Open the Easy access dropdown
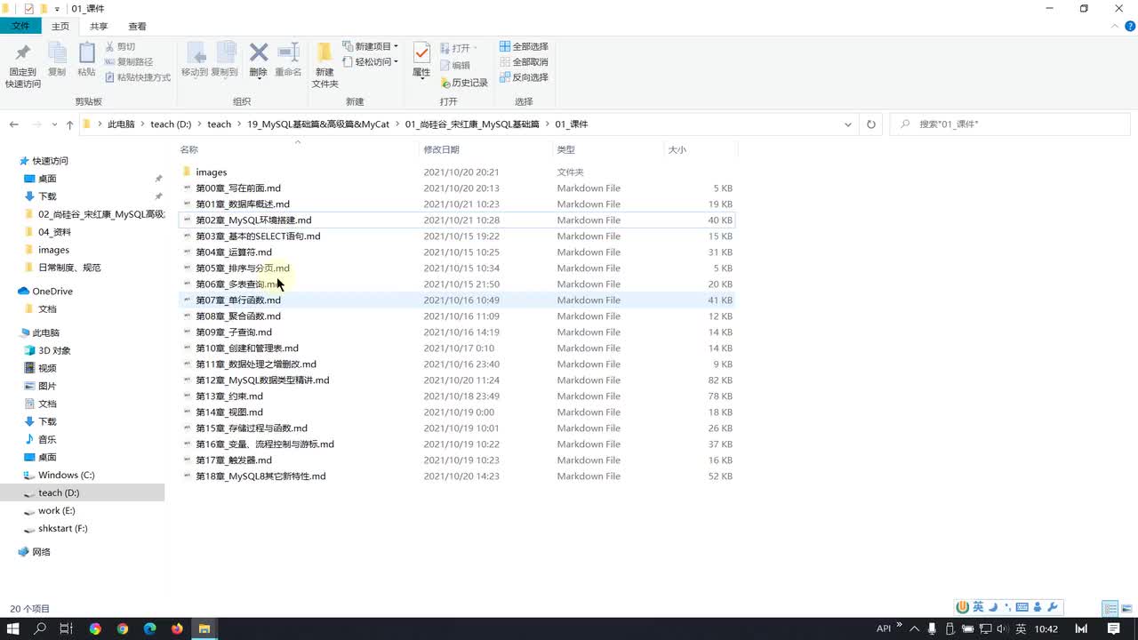The image size is (1138, 640). point(370,62)
